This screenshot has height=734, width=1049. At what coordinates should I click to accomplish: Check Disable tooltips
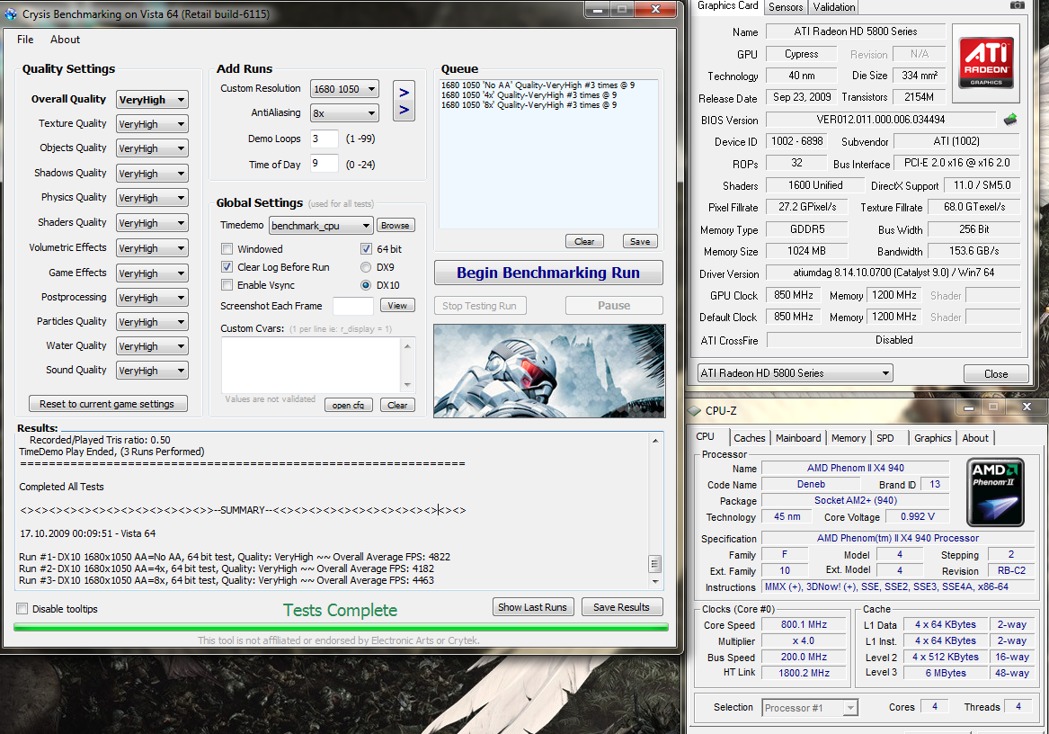22,609
